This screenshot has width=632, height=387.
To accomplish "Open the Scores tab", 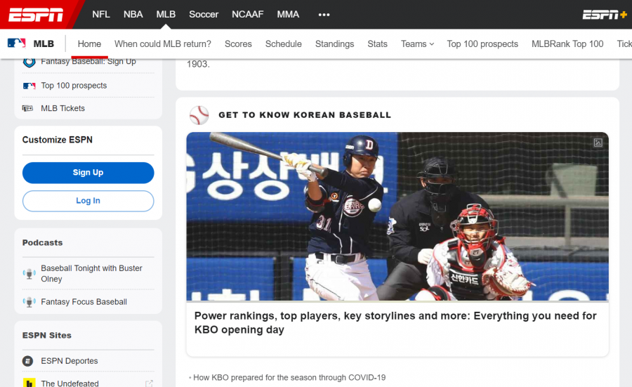I will [238, 44].
